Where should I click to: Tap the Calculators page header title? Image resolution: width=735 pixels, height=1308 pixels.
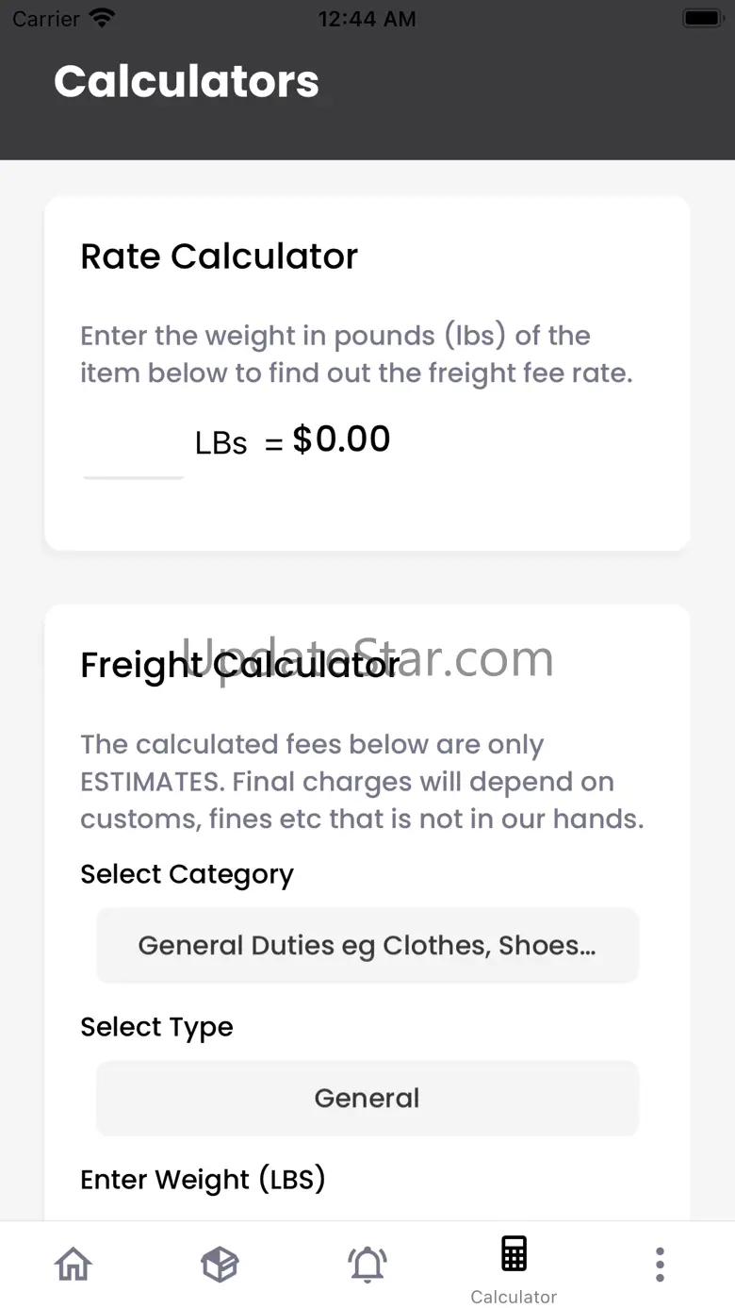point(187,81)
